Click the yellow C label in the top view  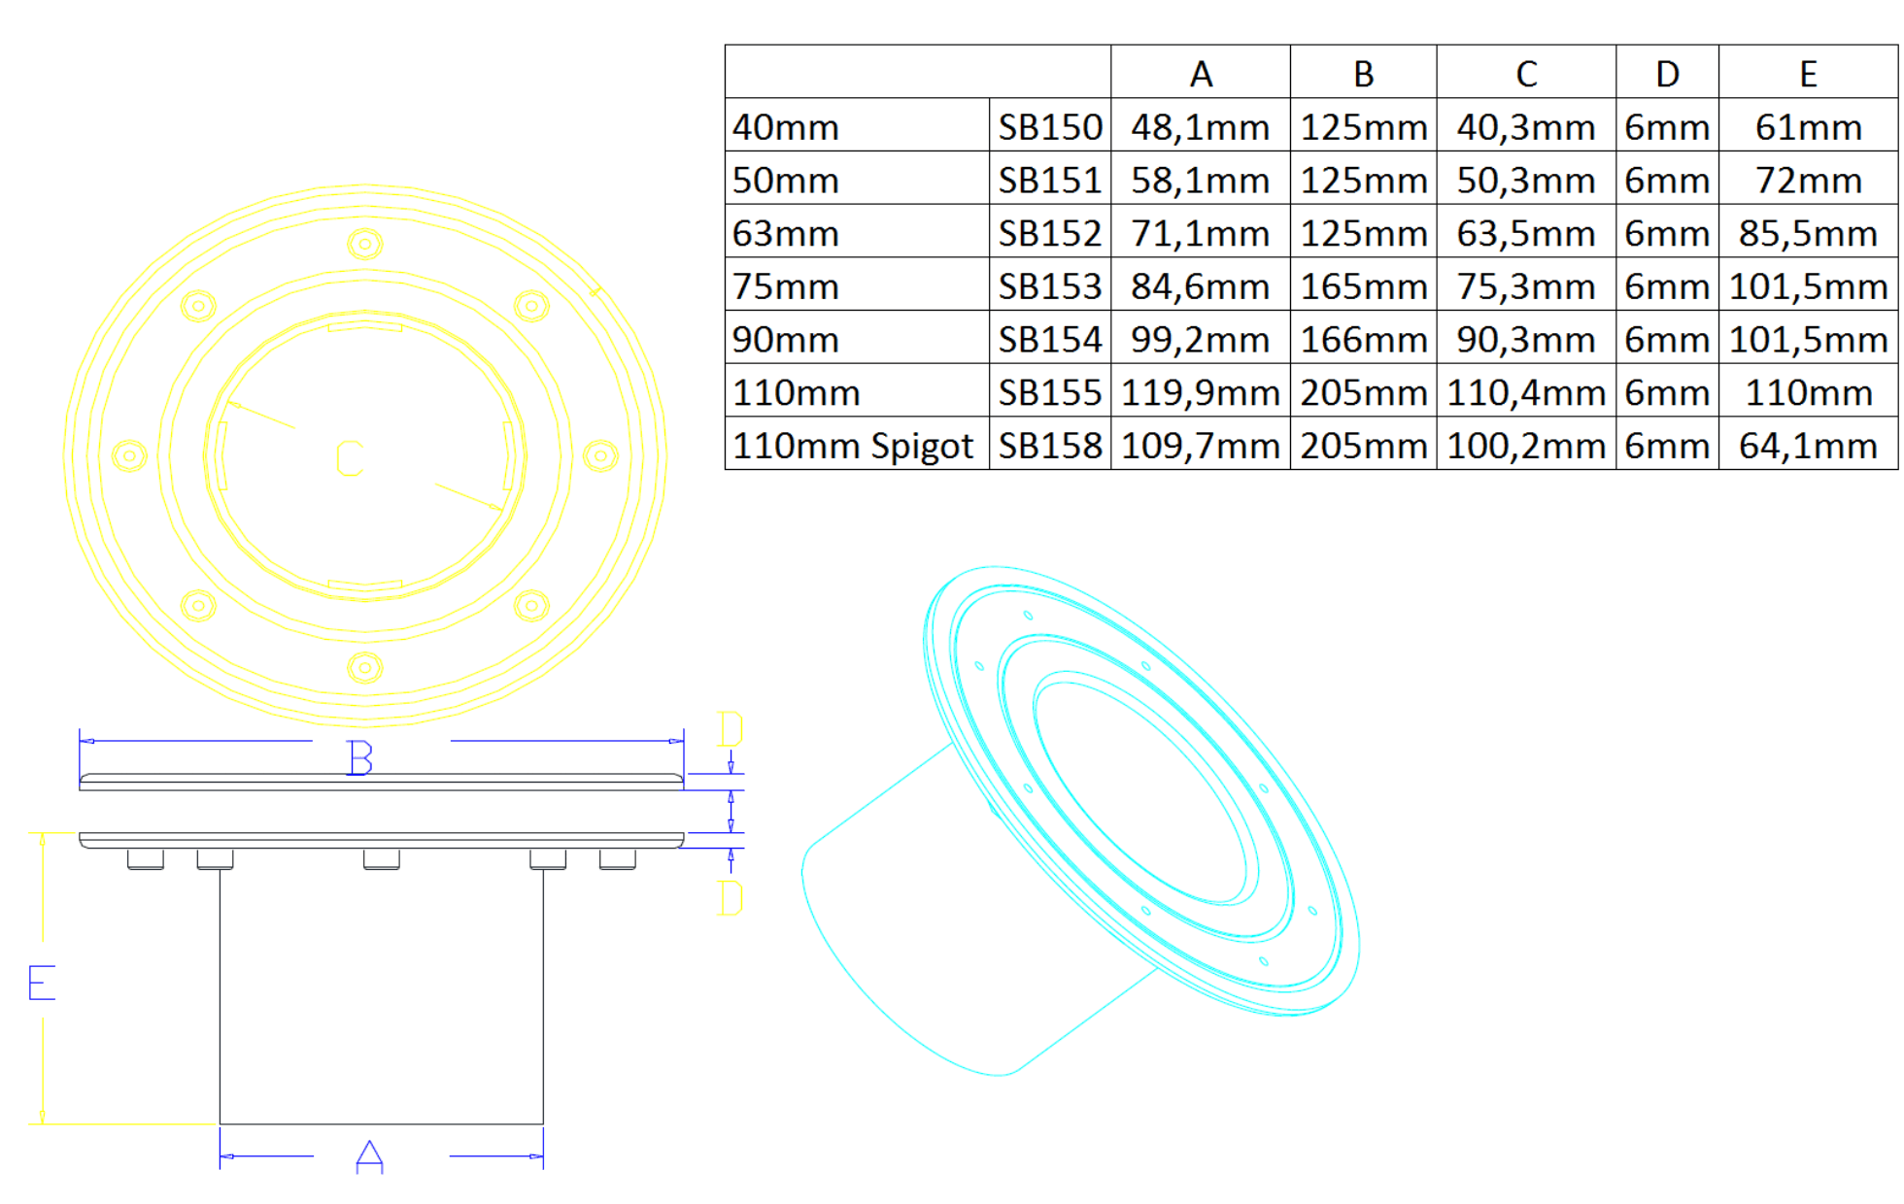coord(350,458)
